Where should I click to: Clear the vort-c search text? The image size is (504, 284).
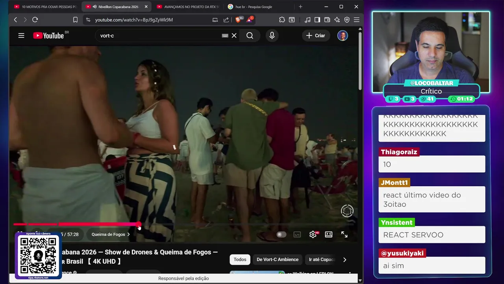pyautogui.click(x=234, y=35)
